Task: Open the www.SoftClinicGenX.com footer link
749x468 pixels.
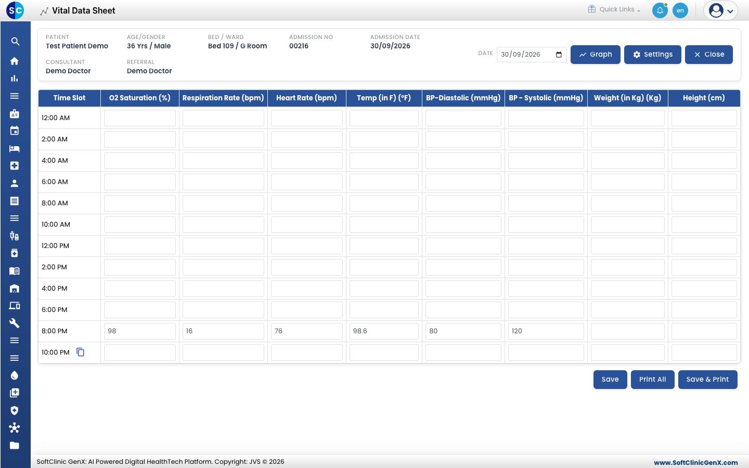Action: [696, 462]
